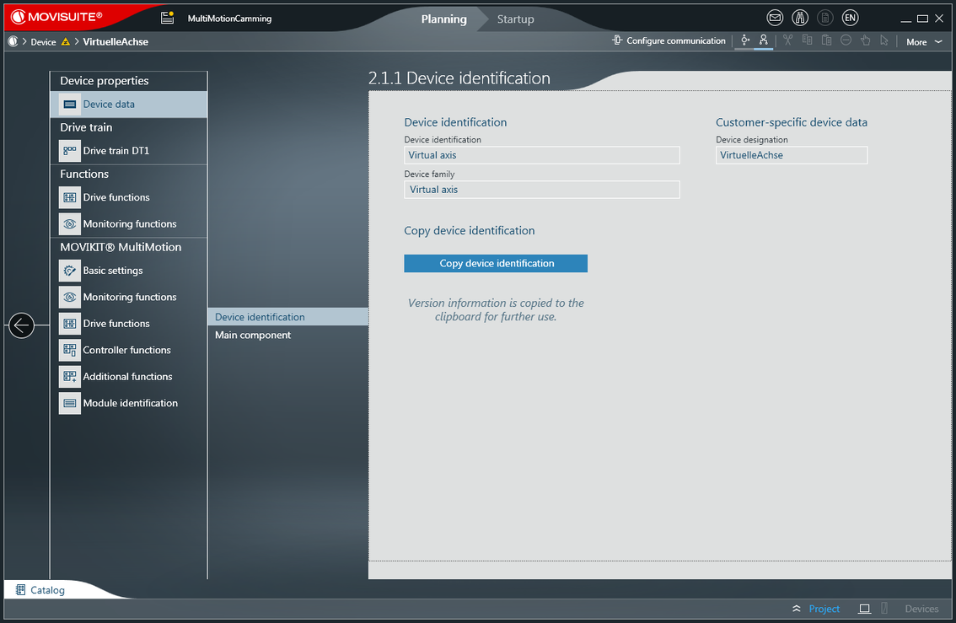956x623 pixels.
Task: Click the Device designation field VirtuelleAchse
Action: [791, 155]
